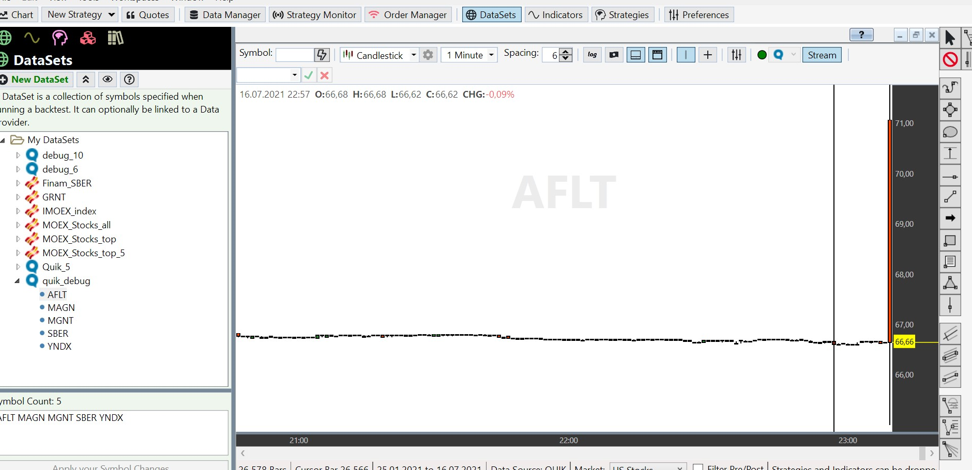Select the diamond polygon drawing tool
972x470 pixels.
point(950,109)
